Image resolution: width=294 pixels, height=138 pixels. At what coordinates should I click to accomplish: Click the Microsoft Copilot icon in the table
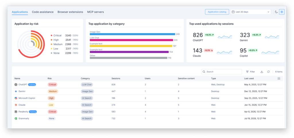tap(16, 98)
